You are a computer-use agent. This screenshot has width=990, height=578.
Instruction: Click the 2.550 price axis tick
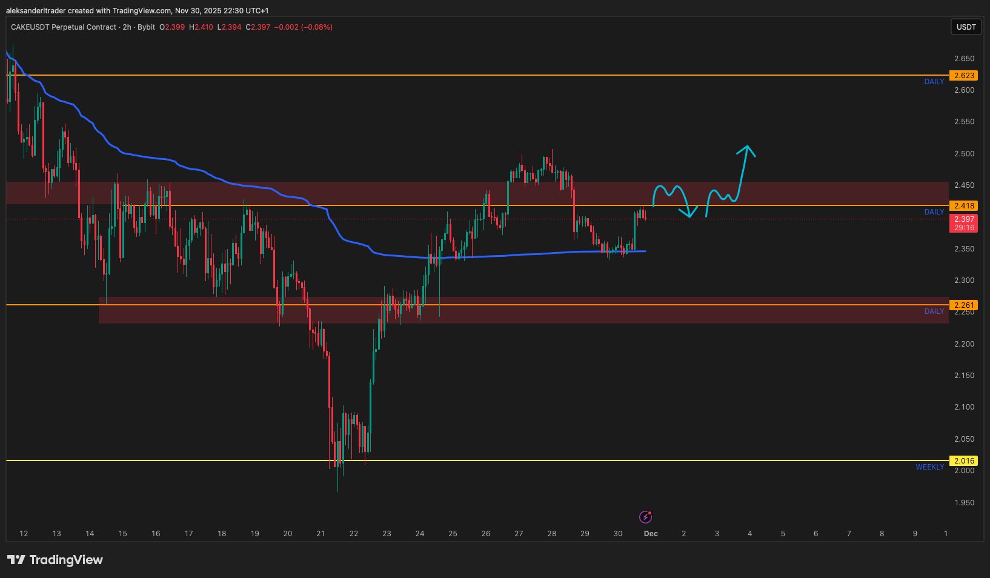(964, 122)
